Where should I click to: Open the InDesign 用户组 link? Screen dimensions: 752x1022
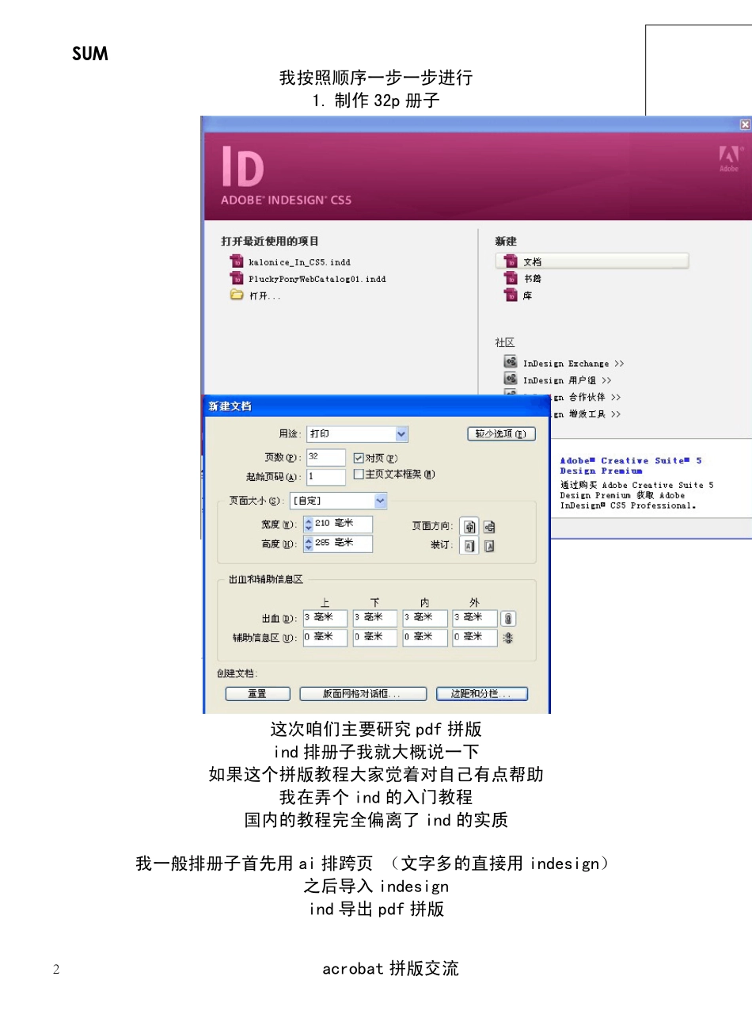(x=567, y=380)
